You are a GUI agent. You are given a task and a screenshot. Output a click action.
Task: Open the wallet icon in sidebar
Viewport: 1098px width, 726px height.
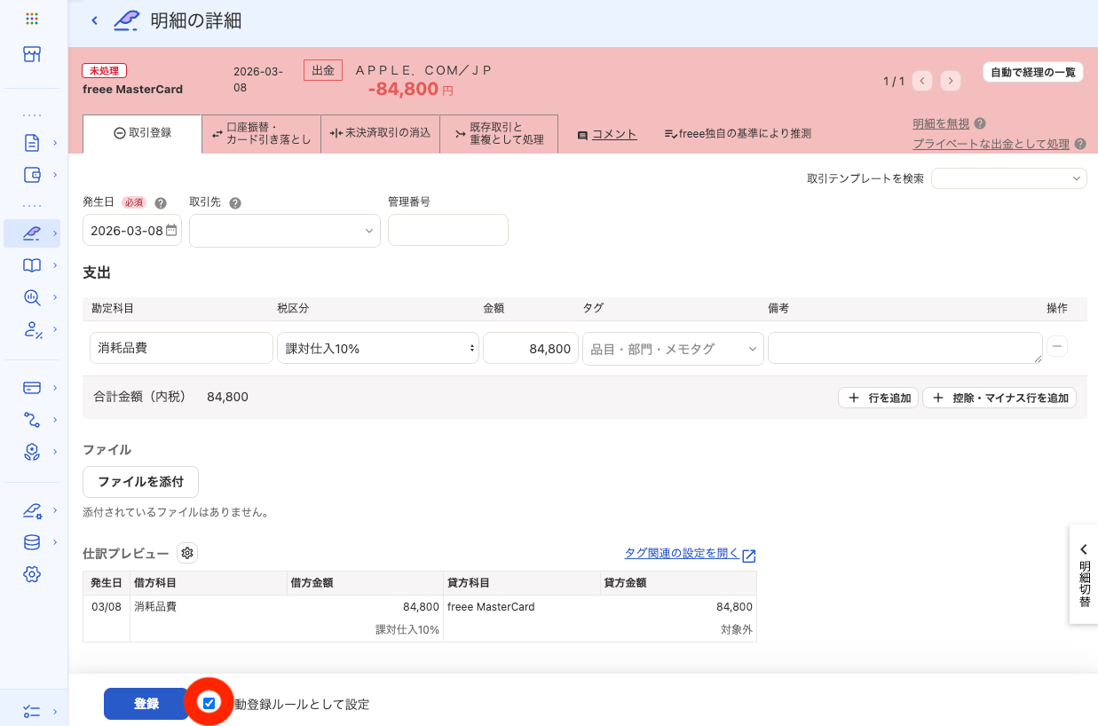(x=32, y=175)
